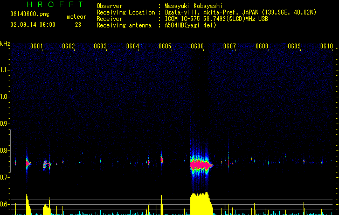339x215 pixels.
Task: Click the kHz axis unit label
Action: [5, 44]
